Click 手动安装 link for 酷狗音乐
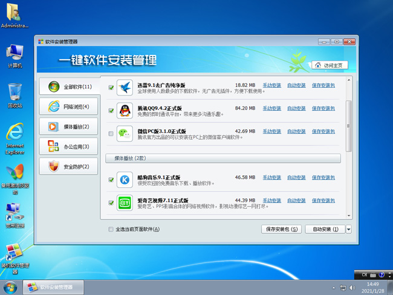The image size is (393, 295). (x=272, y=178)
